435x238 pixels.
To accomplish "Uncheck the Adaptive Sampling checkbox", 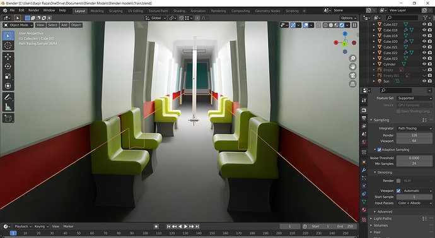I will pos(380,150).
